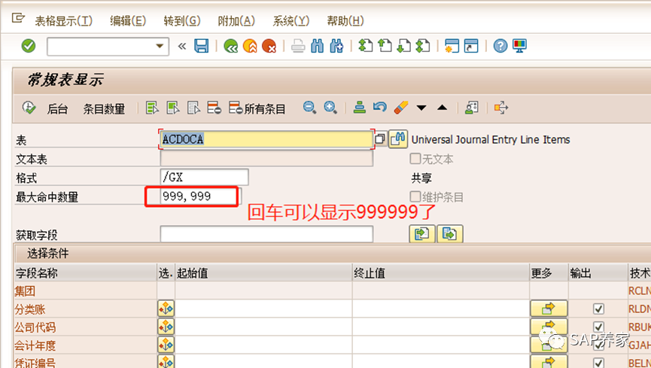Viewport: 651px width, 368px height.
Task: Click the second green-arrow button beside 获取字段
Action: [x=449, y=234]
